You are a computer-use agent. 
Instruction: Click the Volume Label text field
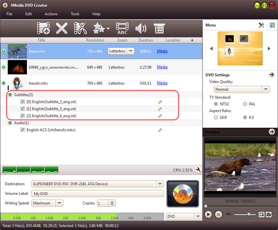[98, 193]
